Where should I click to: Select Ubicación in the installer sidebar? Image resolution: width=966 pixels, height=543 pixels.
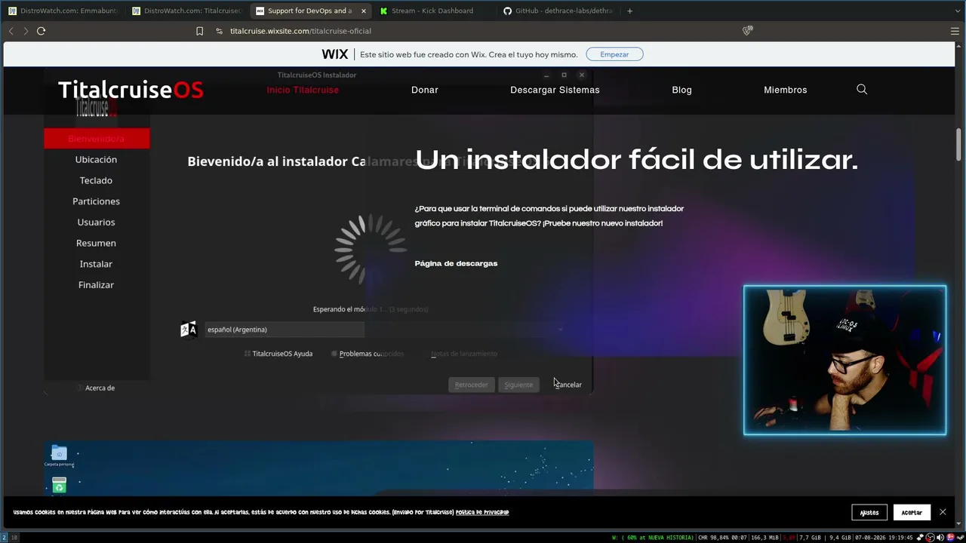pyautogui.click(x=97, y=160)
